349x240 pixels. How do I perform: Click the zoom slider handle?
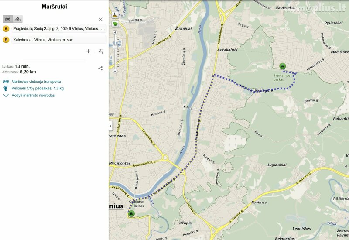pos(115,47)
